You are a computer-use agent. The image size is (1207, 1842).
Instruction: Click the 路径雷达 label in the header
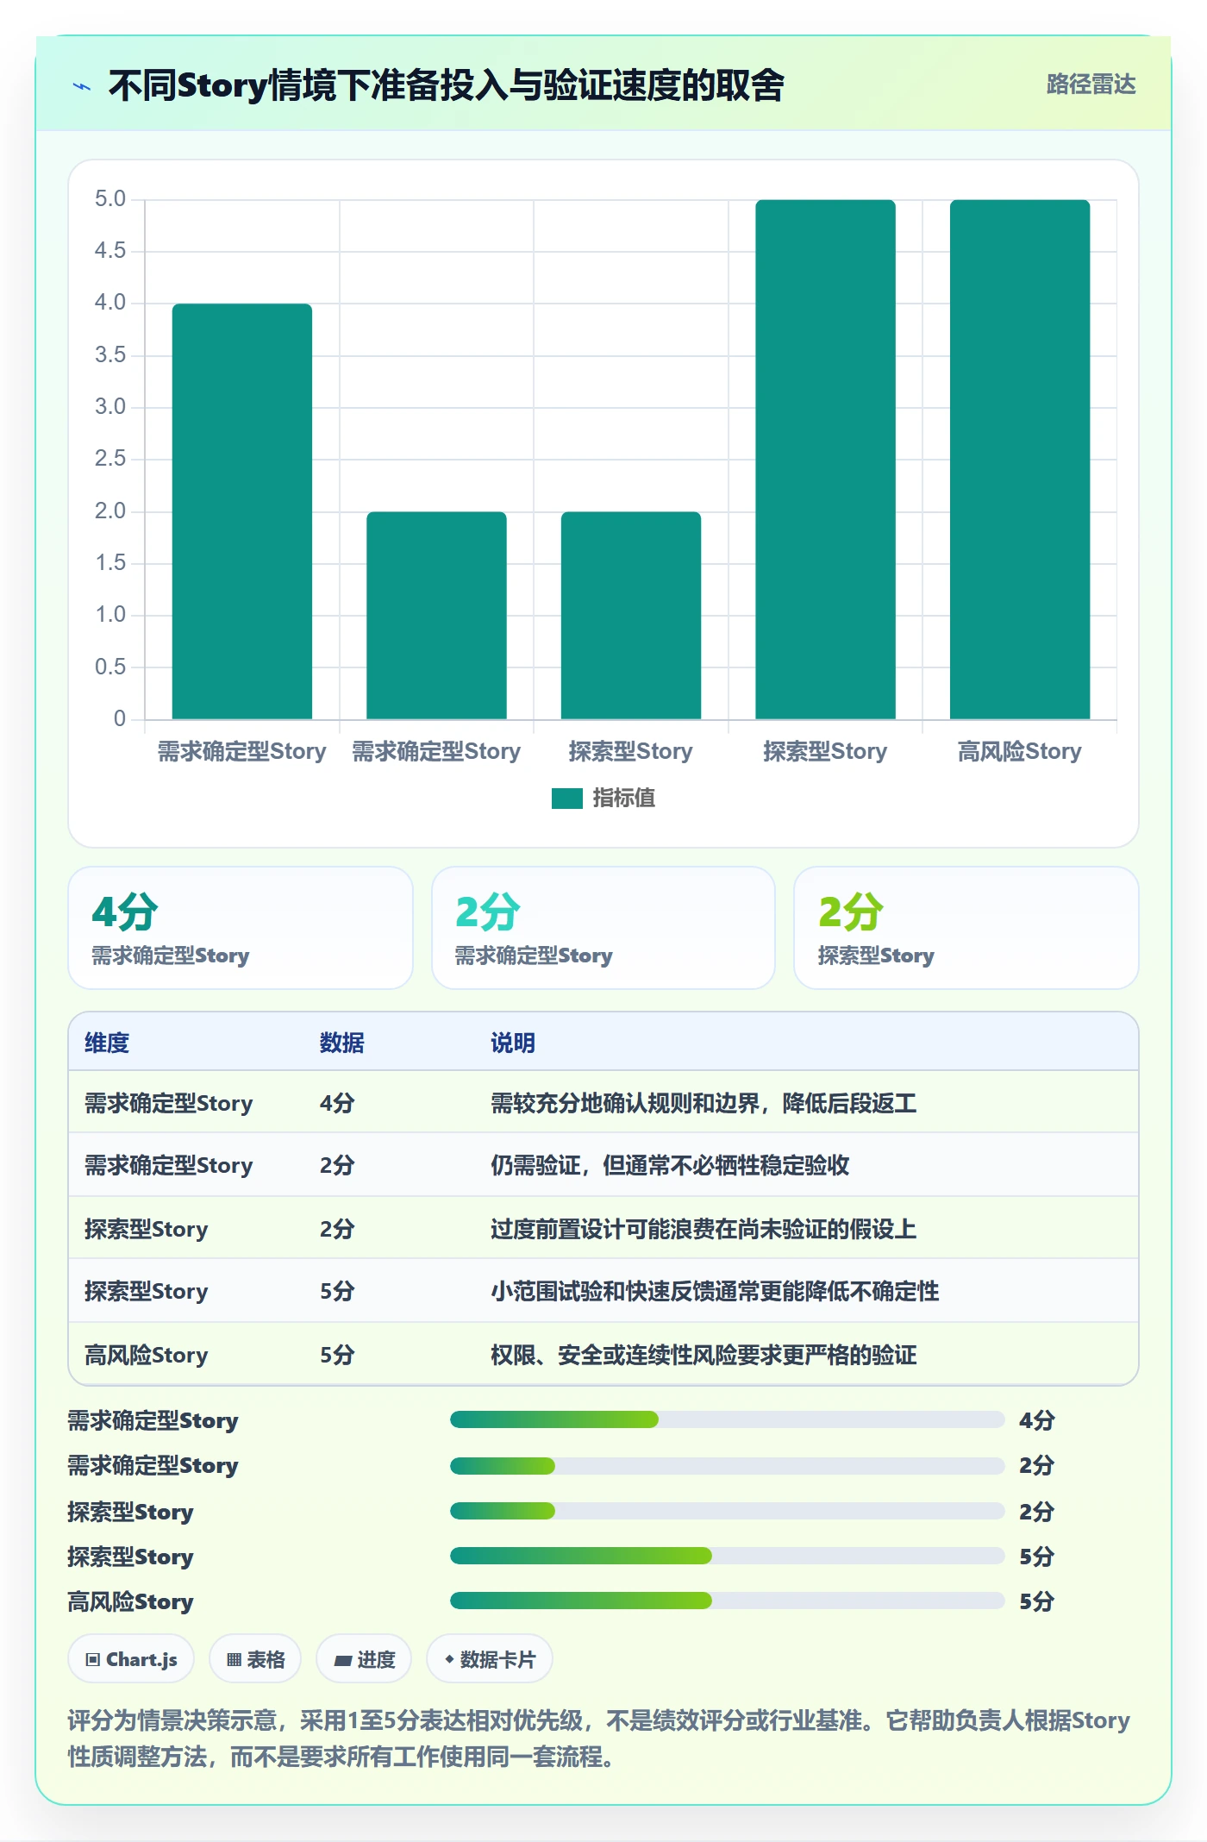pyautogui.click(x=1091, y=85)
